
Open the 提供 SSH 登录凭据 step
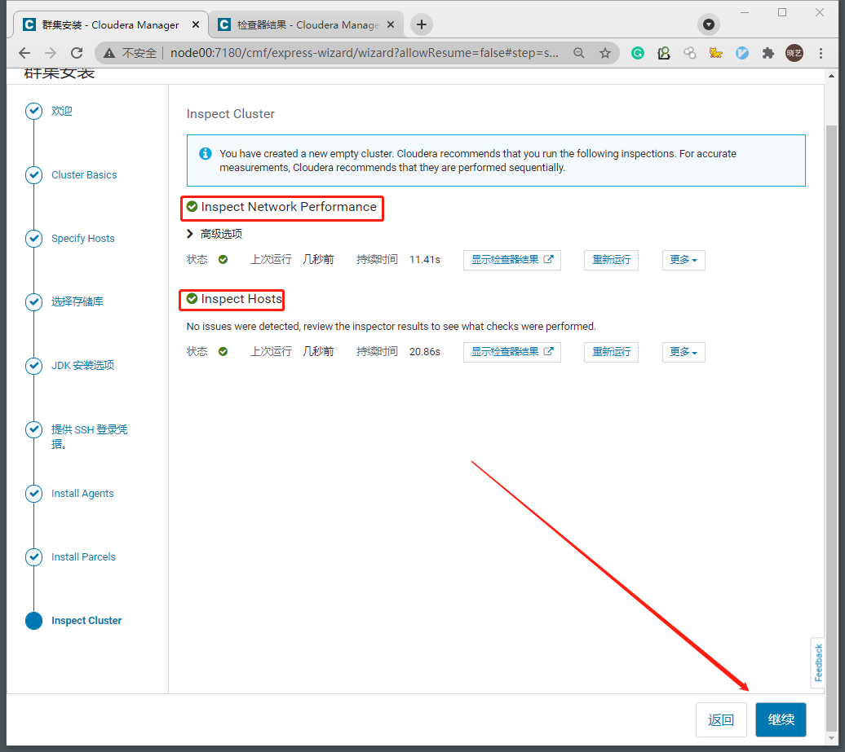pos(90,437)
